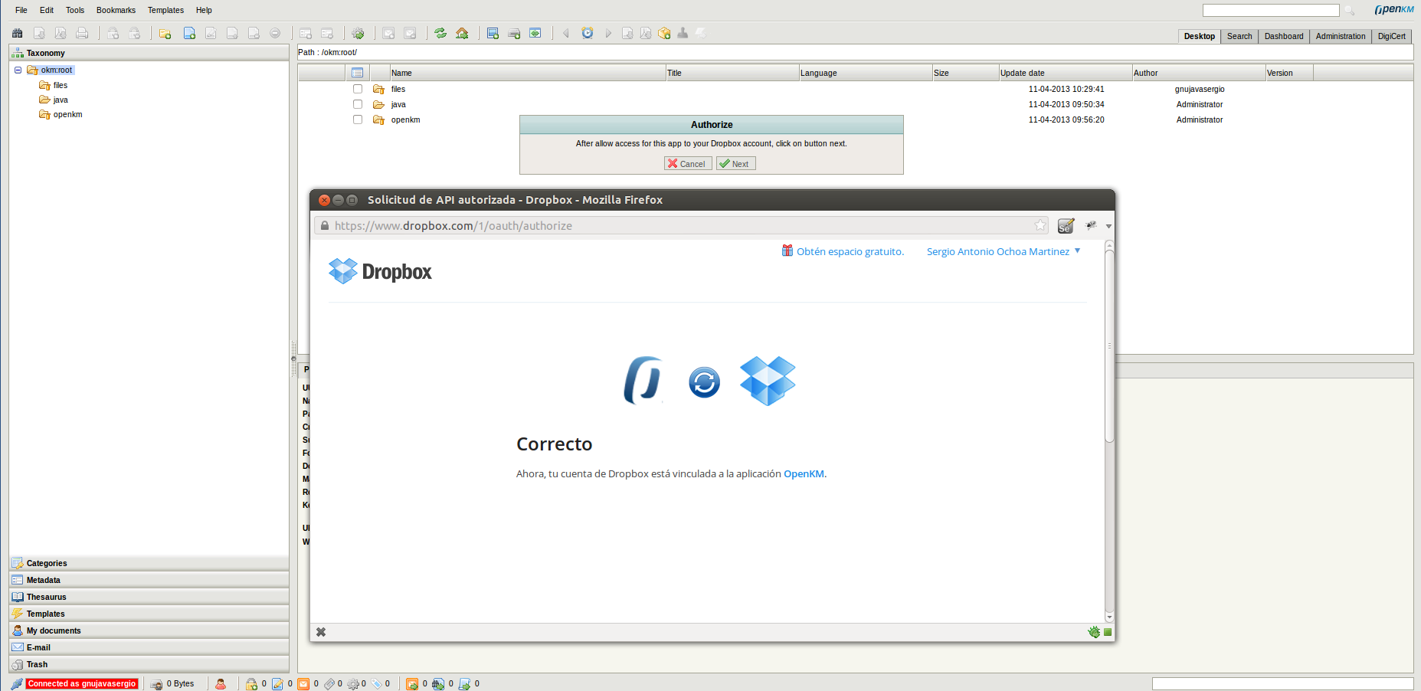Click the Firefox bookmark star icon

point(1040,225)
